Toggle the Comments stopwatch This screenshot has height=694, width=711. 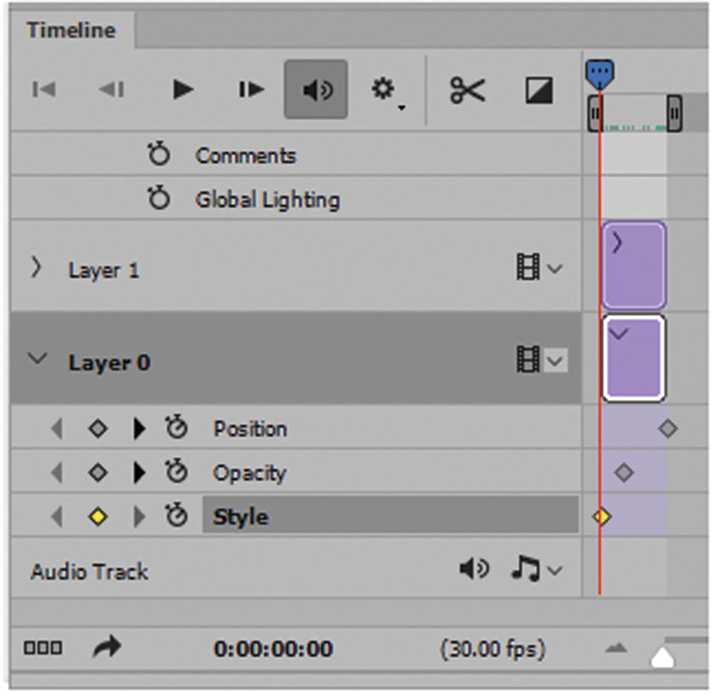pos(159,155)
